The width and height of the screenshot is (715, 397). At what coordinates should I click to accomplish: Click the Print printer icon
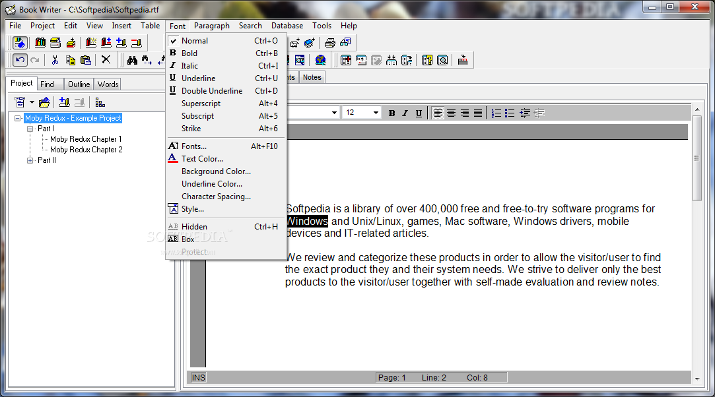click(329, 43)
